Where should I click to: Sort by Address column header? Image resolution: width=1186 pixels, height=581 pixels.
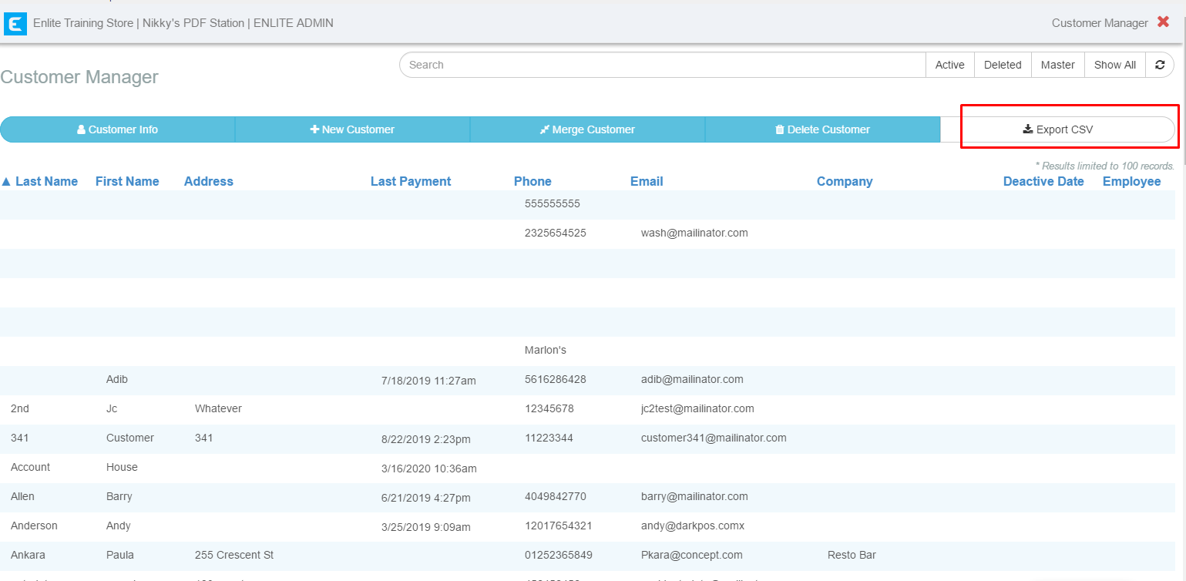pyautogui.click(x=209, y=182)
